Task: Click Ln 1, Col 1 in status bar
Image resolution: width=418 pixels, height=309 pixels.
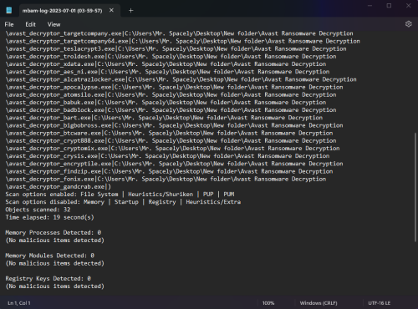Action: 19,303
